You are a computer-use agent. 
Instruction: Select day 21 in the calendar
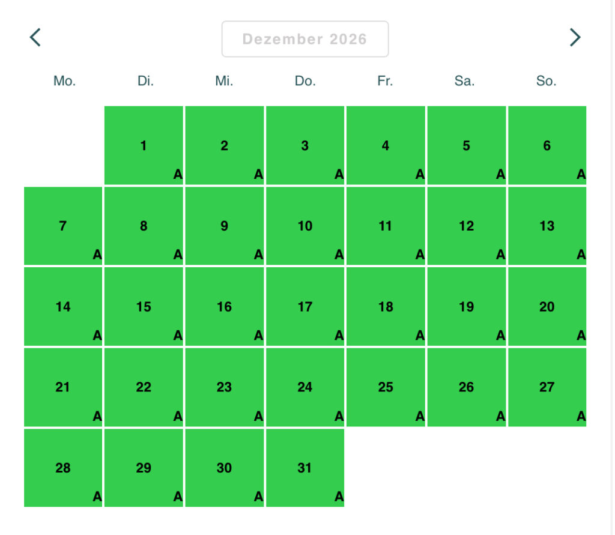63,387
